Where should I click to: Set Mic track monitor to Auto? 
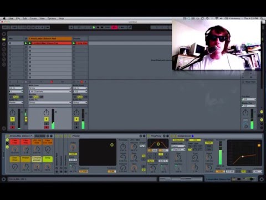[x=16, y=97]
